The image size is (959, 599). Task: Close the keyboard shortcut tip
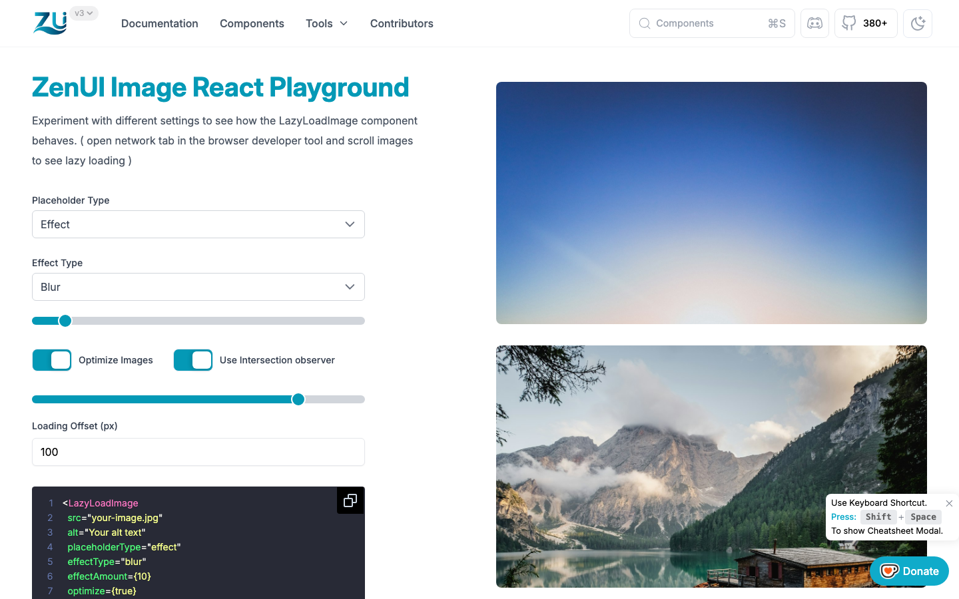click(x=949, y=503)
